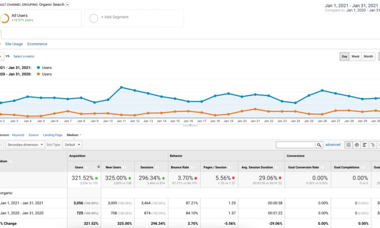Switch to the data table view icon
380x228 pixels.
[x=349, y=145]
